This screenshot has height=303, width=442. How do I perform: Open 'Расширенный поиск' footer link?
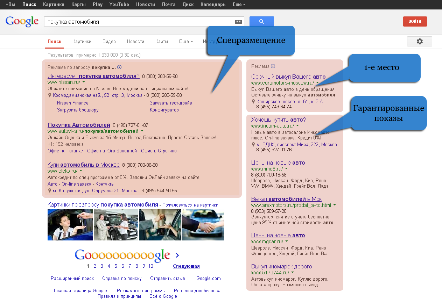point(72,279)
